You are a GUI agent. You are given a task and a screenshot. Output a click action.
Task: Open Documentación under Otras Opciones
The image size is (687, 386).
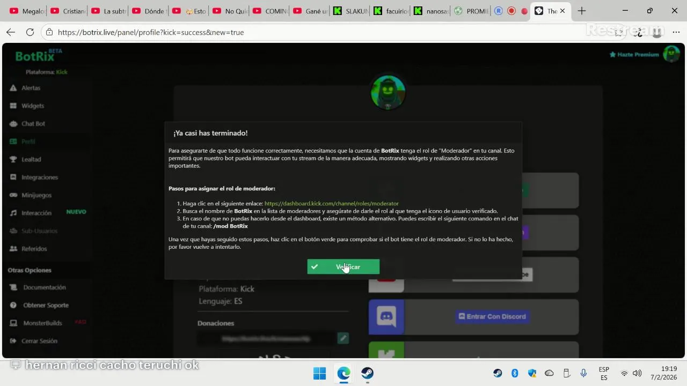click(x=45, y=287)
